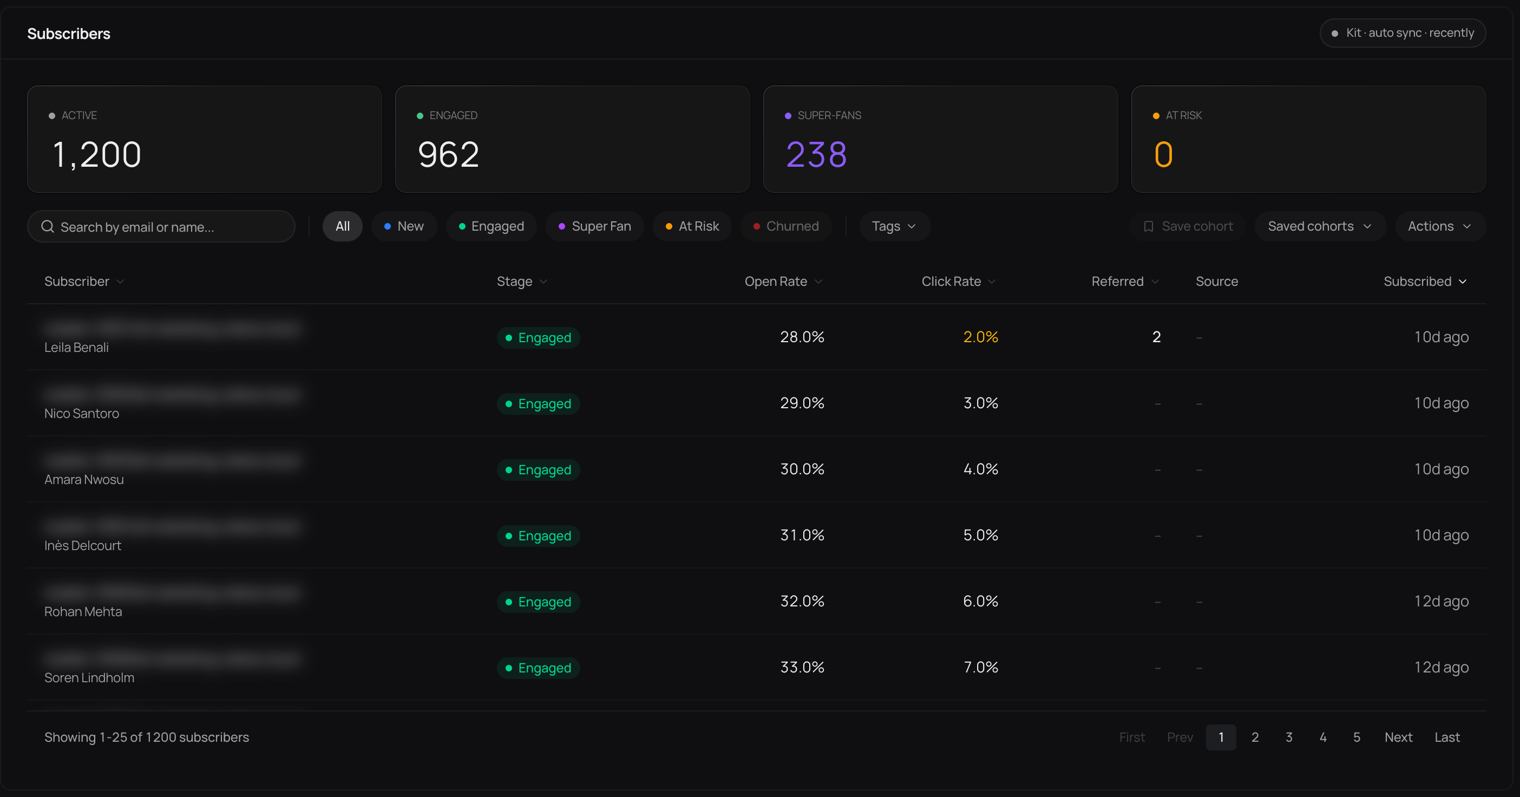Click the bookmark icon in Save cohort
The width and height of the screenshot is (1520, 797).
[x=1148, y=227]
